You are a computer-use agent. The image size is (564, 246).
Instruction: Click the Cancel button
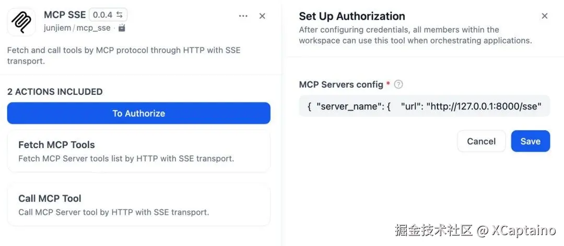pyautogui.click(x=481, y=141)
